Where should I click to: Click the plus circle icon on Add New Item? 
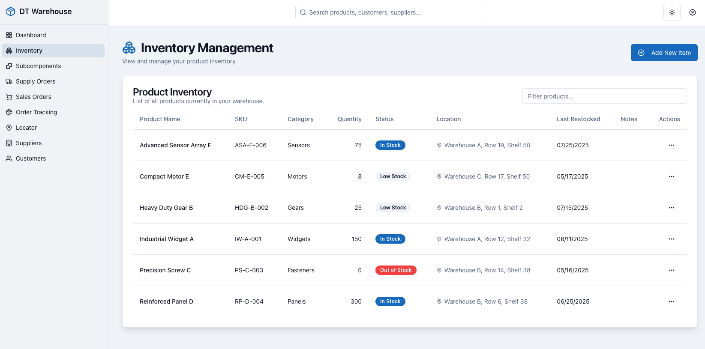click(641, 53)
